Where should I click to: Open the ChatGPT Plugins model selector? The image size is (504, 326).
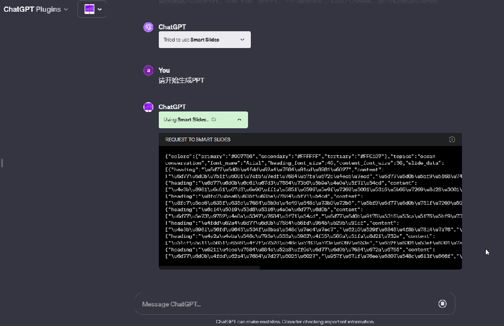(35, 9)
